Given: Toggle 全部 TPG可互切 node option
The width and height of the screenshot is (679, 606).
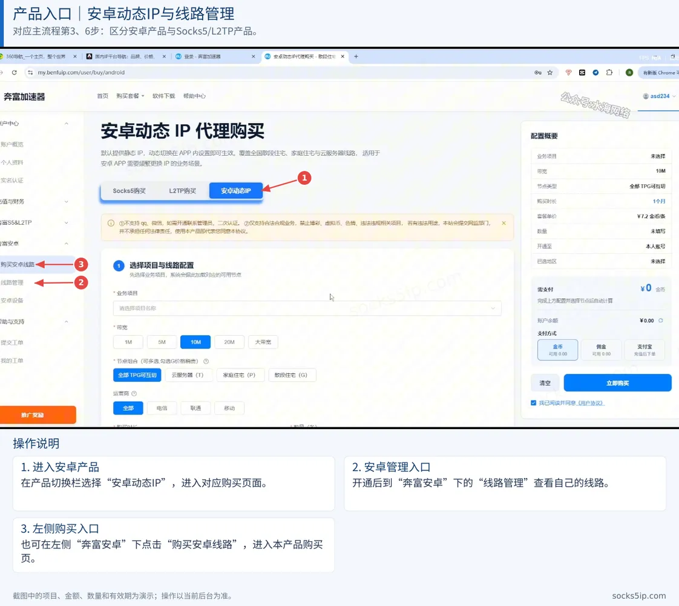Looking at the screenshot, I should pyautogui.click(x=137, y=375).
